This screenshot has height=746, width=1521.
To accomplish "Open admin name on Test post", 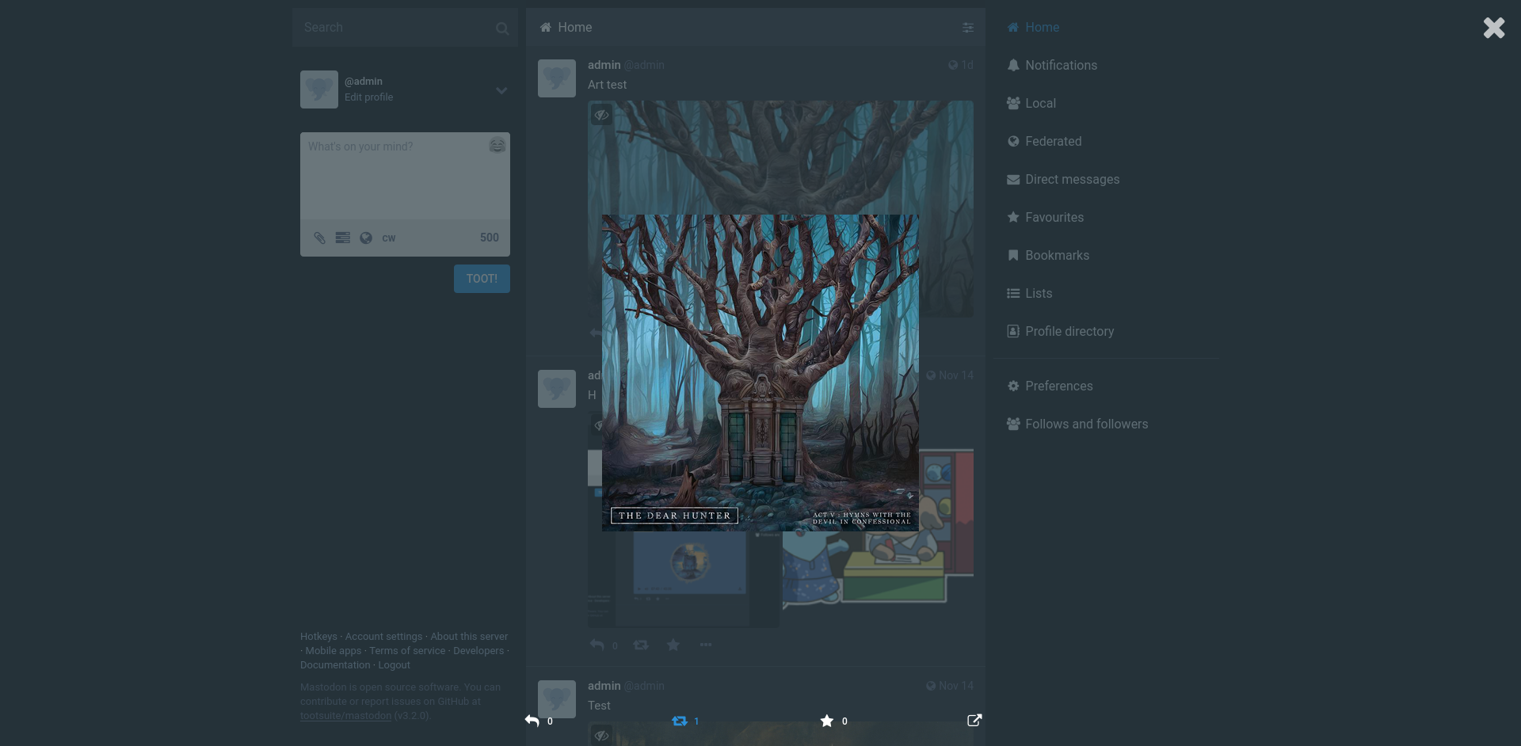I will (604, 686).
